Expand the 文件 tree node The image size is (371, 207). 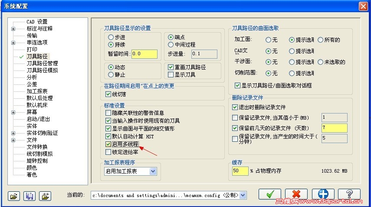pyautogui.click(x=13, y=140)
